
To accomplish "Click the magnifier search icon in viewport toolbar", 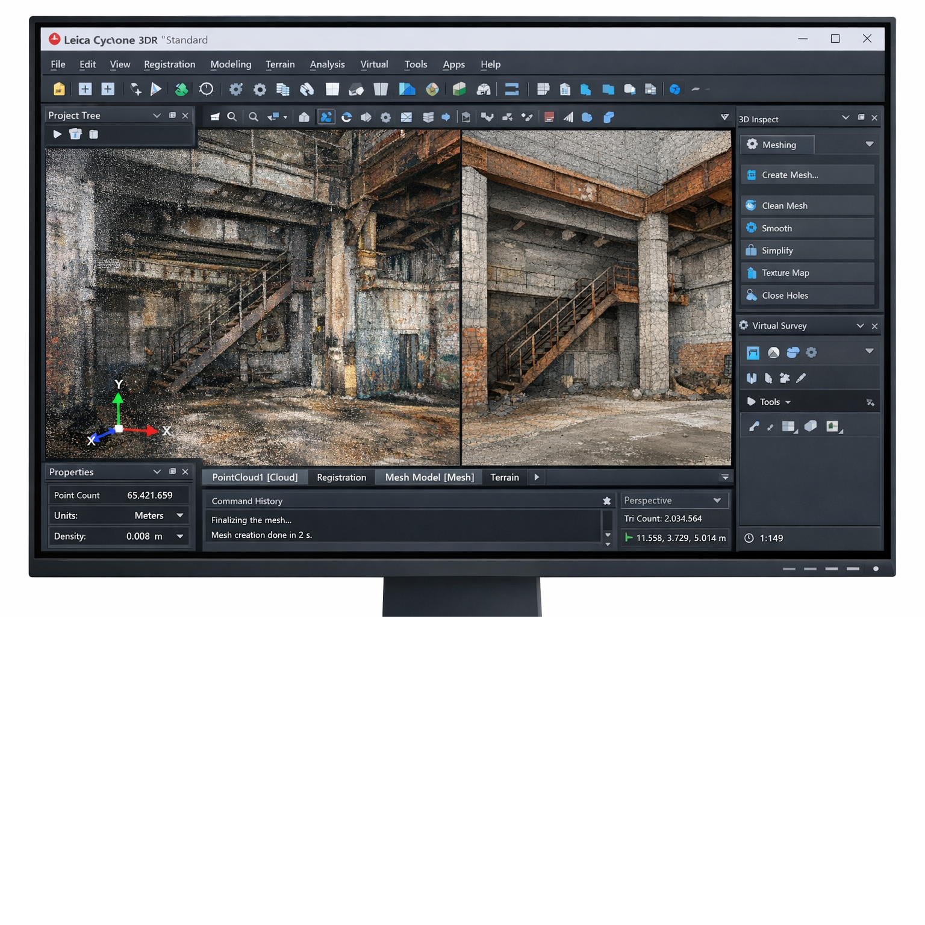I will pos(232,117).
